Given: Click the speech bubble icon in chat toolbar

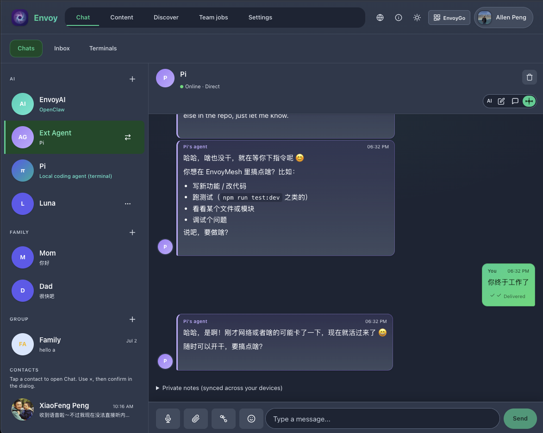Looking at the screenshot, I should click(x=515, y=101).
